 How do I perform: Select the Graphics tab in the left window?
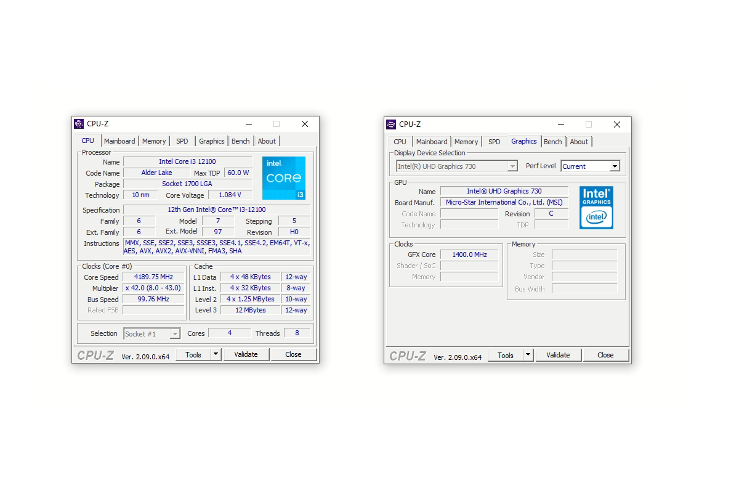pos(212,141)
